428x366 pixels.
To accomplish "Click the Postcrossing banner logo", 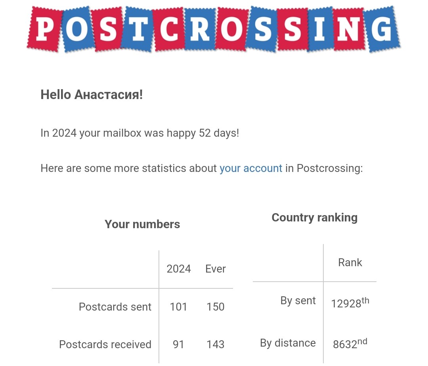I will coord(214,29).
